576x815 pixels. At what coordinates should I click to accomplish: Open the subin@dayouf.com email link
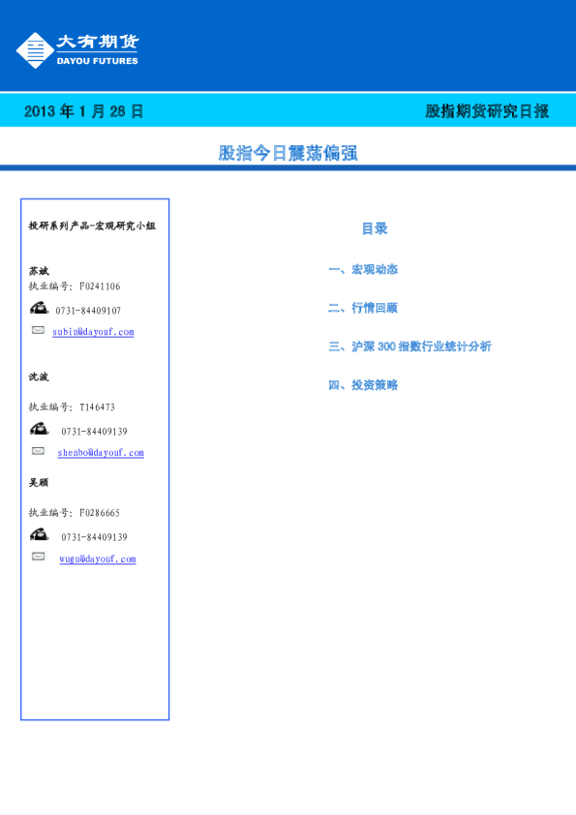(93, 332)
